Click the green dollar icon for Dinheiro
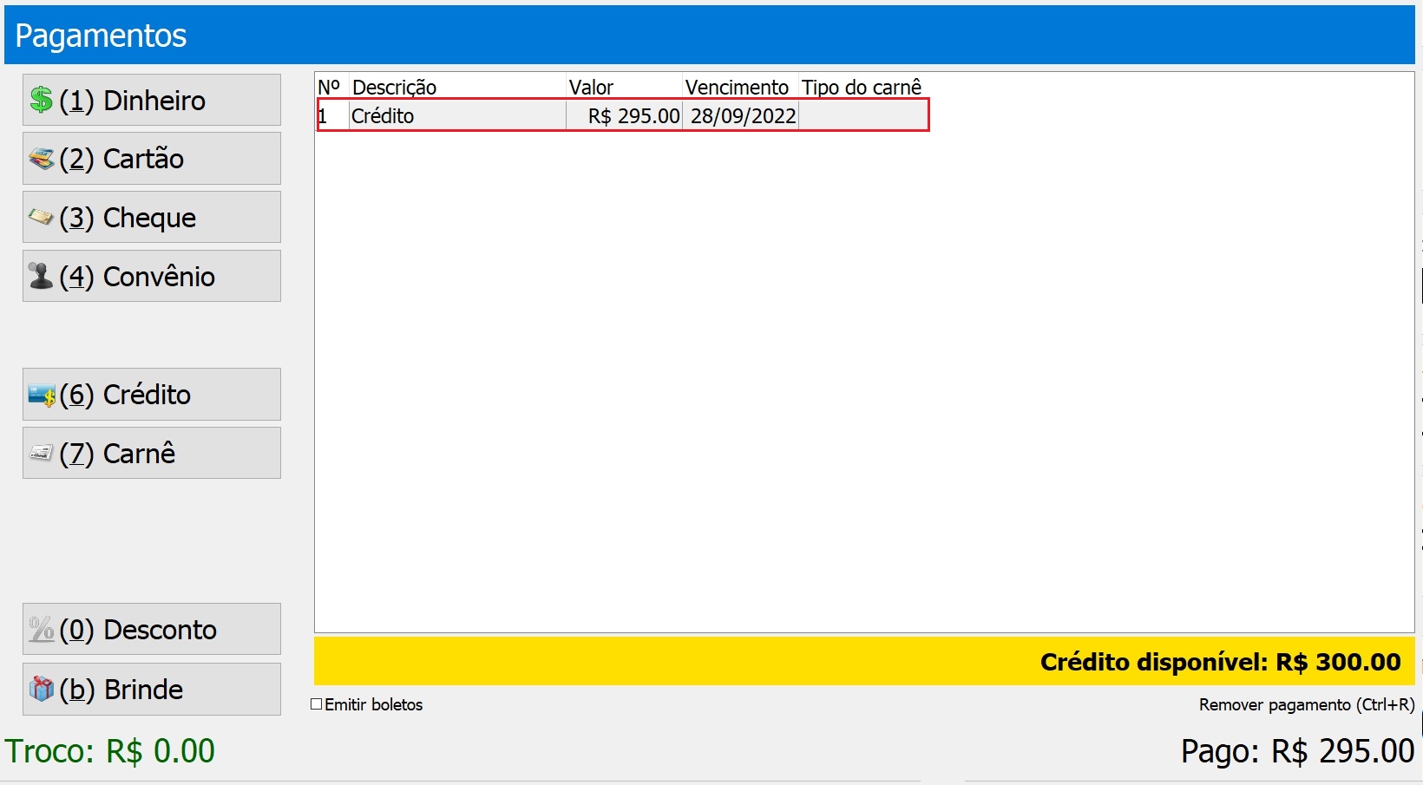Screen dimensions: 1423x785 pyautogui.click(x=40, y=99)
